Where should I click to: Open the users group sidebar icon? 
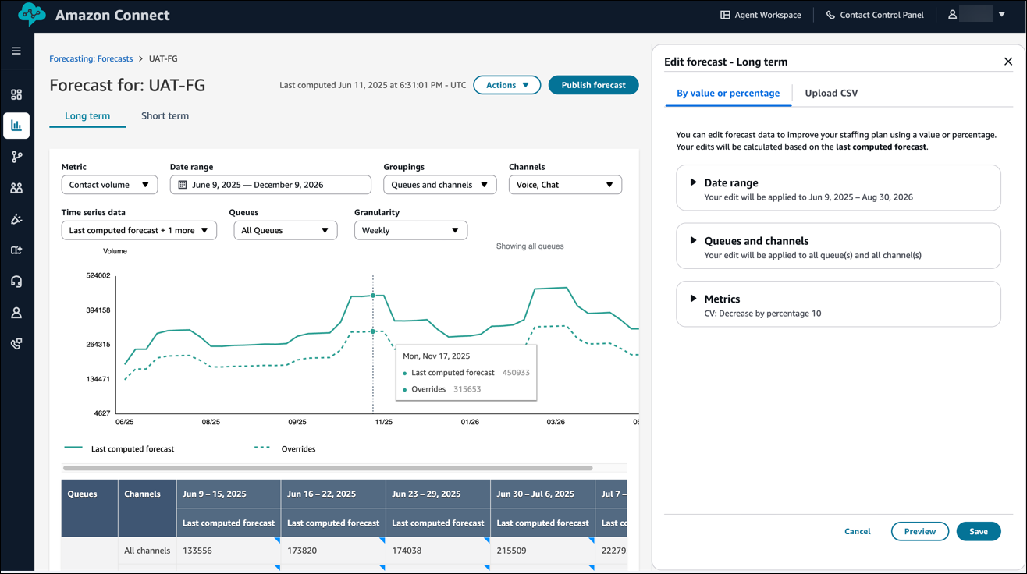click(x=16, y=188)
